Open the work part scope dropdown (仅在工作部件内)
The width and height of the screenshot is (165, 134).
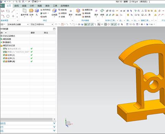[42, 24]
